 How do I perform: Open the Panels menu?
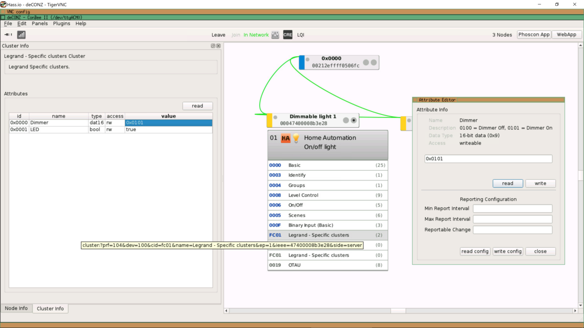40,23
